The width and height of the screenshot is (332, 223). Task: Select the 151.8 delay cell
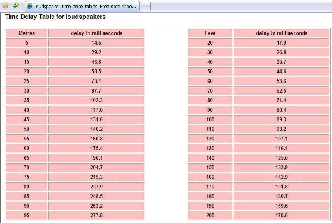281,187
